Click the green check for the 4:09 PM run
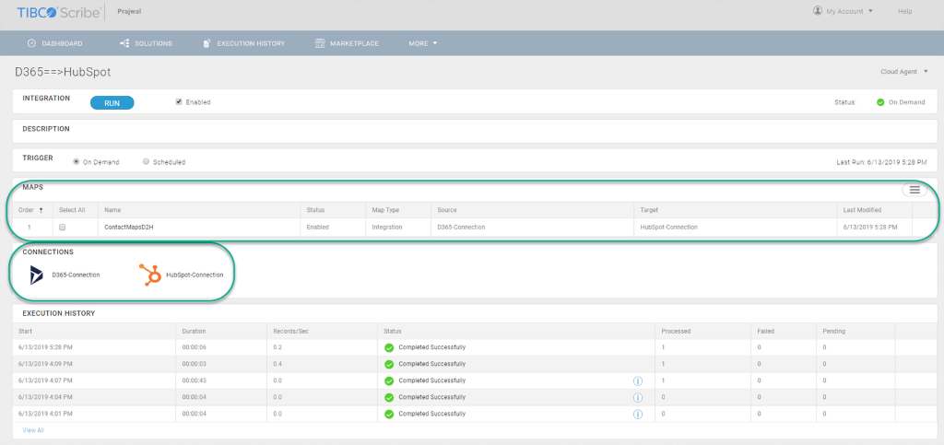Screen dimensions: 944x445 pos(389,365)
